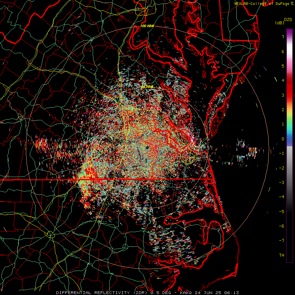The height and width of the screenshot is (295, 295).
Task: Click the -3 value on the dB scale
Action: (282, 183)
